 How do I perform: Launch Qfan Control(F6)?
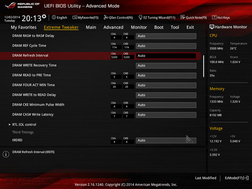(121, 17)
